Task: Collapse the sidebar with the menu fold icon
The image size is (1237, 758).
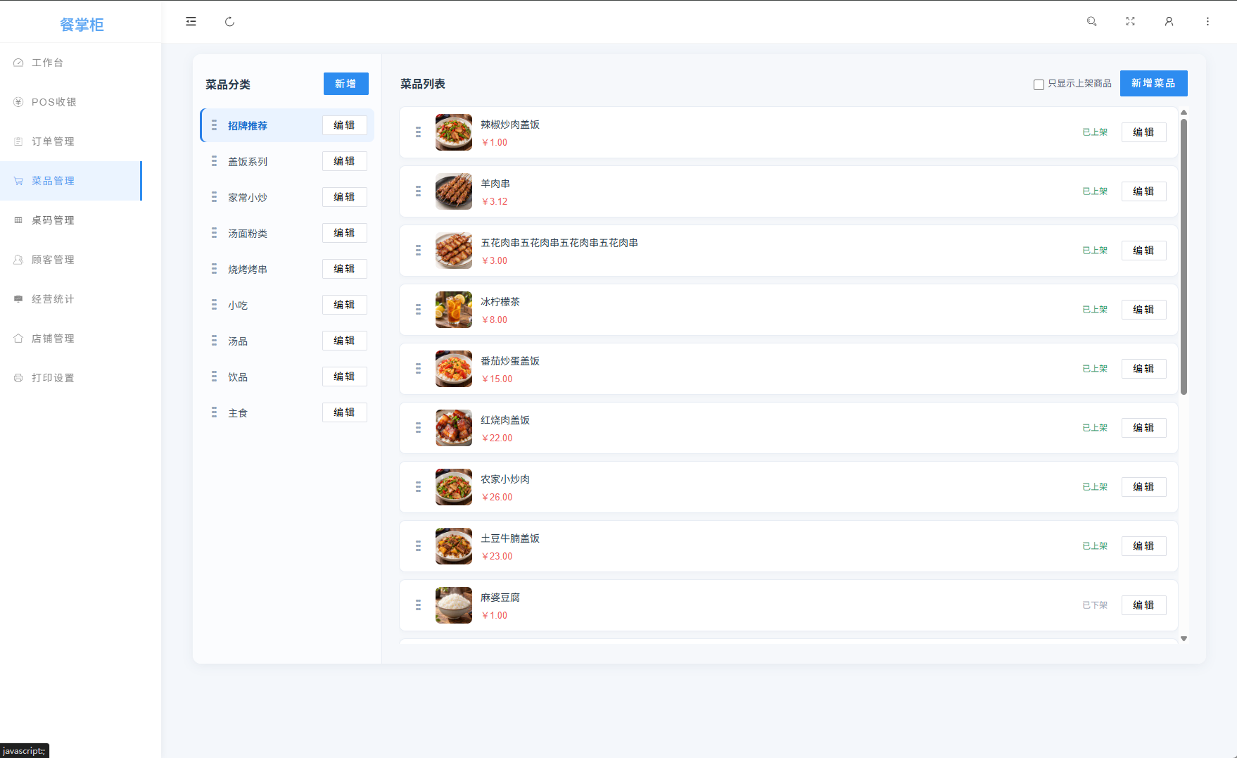Action: pos(191,22)
